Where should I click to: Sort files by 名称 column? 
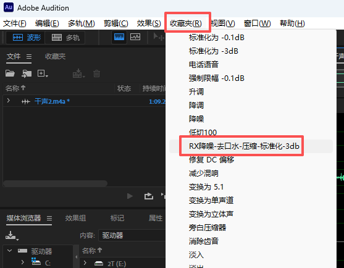[x=15, y=88]
